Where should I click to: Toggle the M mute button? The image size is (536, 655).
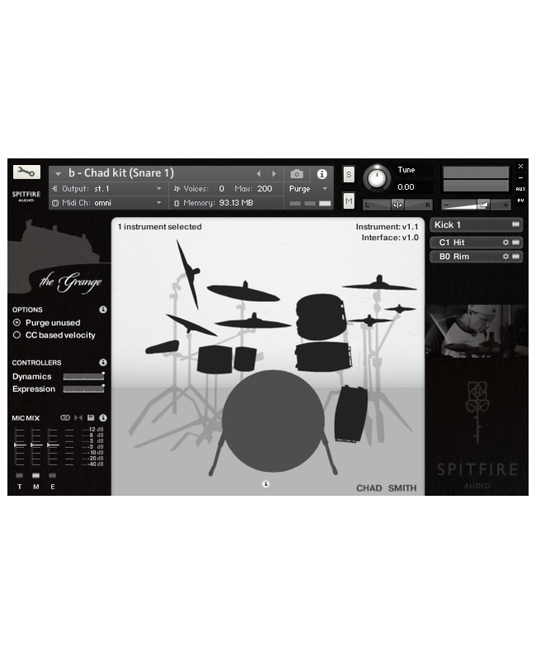tap(349, 201)
